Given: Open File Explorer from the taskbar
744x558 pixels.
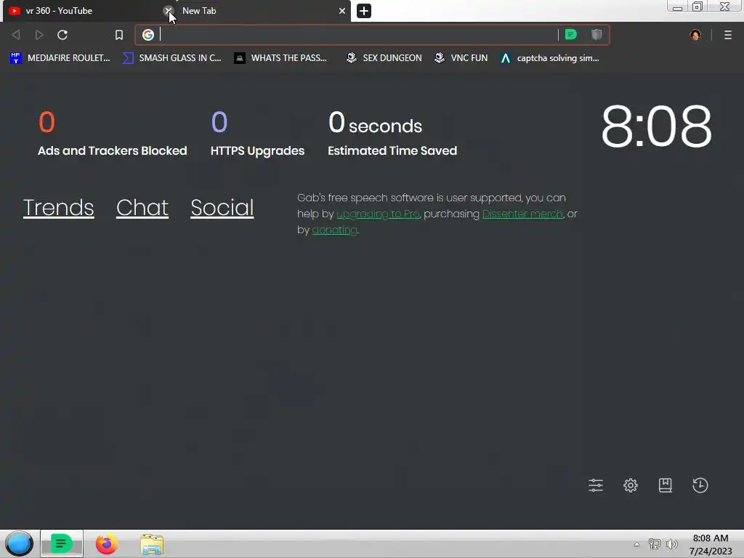Looking at the screenshot, I should tap(152, 544).
